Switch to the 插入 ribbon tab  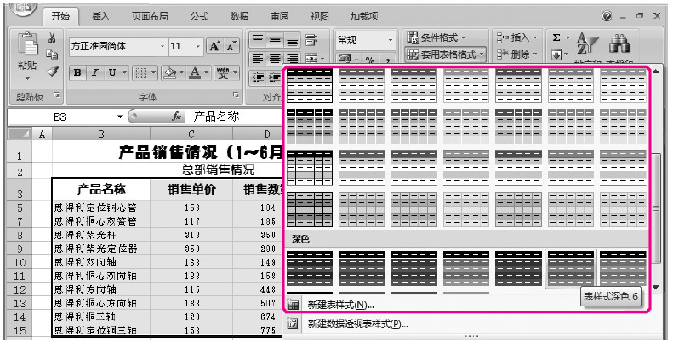pyautogui.click(x=100, y=16)
